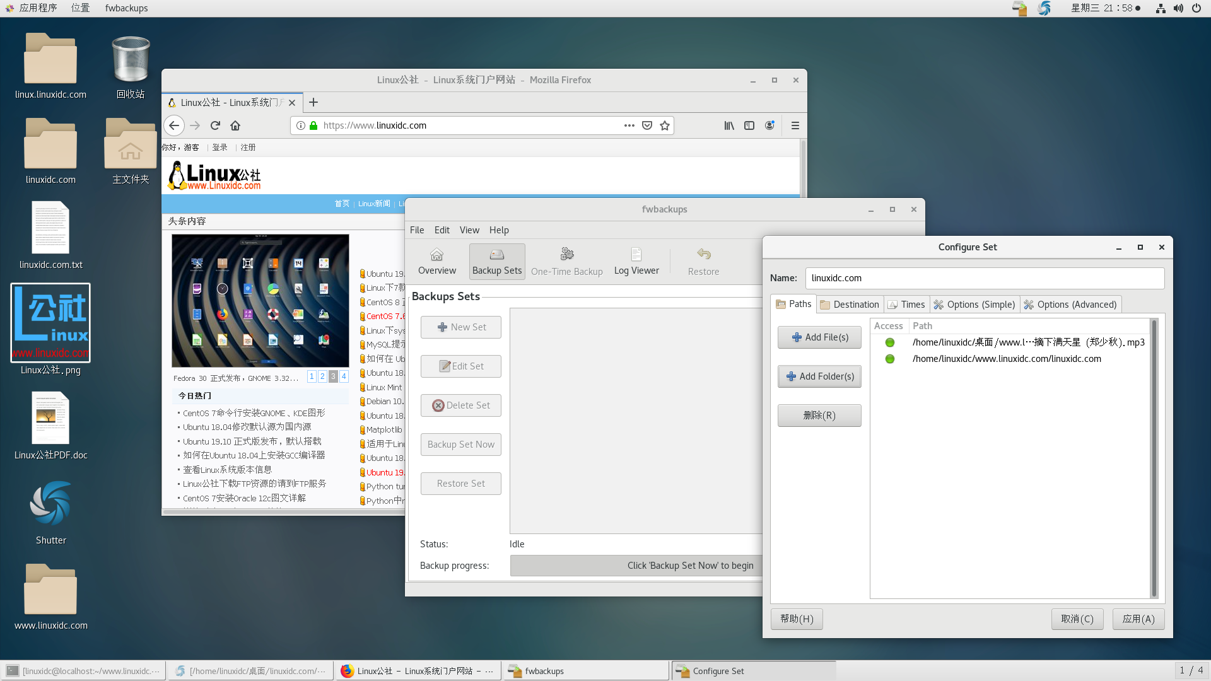Go back in Firefox
The height and width of the screenshot is (681, 1211).
[x=174, y=125]
